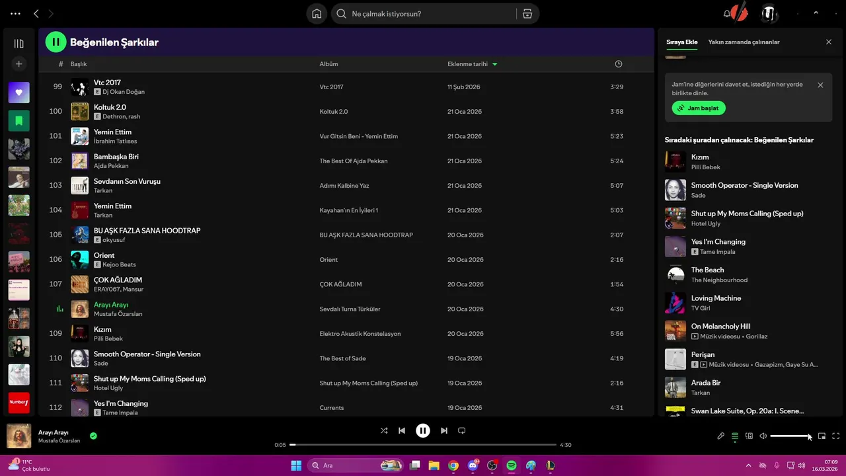Open the notifications bell icon
Screen dimensions: 846x476
coord(728,14)
